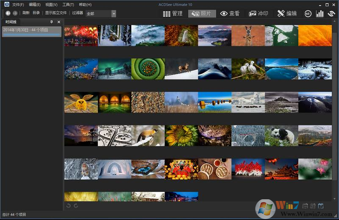Image resolution: width=339 pixels, height=220 pixels.
Task: Select the panda photo thumbnail
Action: (x=281, y=135)
